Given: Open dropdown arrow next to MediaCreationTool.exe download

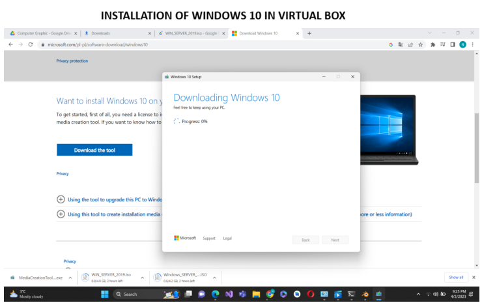Looking at the screenshot, I should pos(70,278).
